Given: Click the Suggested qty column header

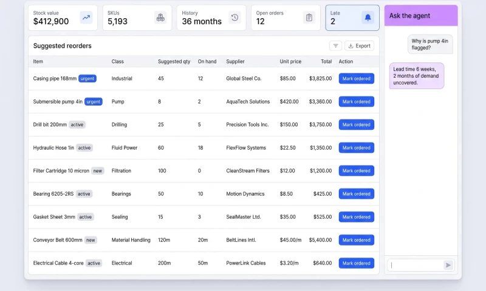Looking at the screenshot, I should pos(174,62).
